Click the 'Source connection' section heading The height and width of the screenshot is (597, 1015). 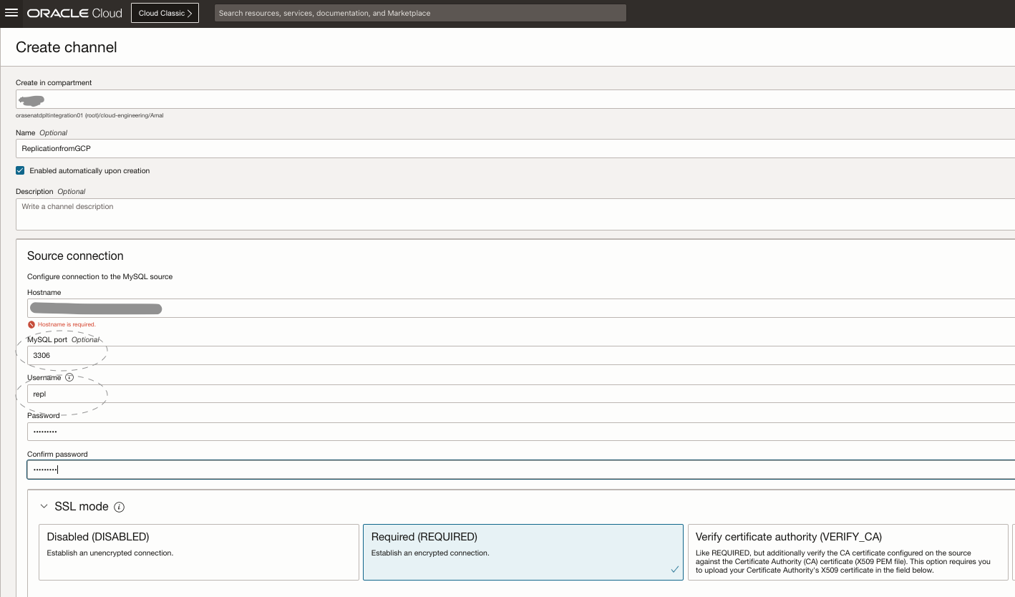pyautogui.click(x=75, y=256)
